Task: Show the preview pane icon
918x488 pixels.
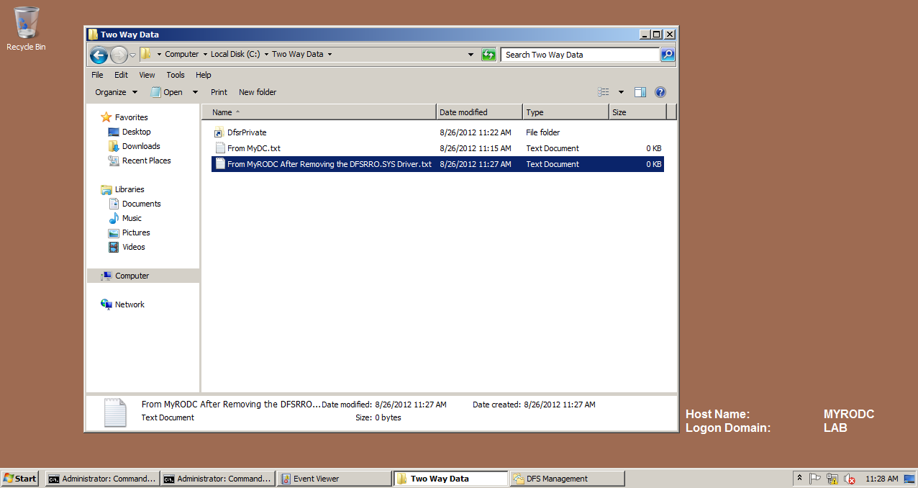Action: pos(640,92)
